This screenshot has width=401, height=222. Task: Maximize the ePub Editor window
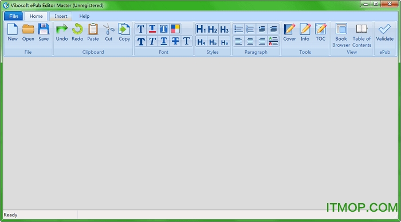(x=376, y=4)
